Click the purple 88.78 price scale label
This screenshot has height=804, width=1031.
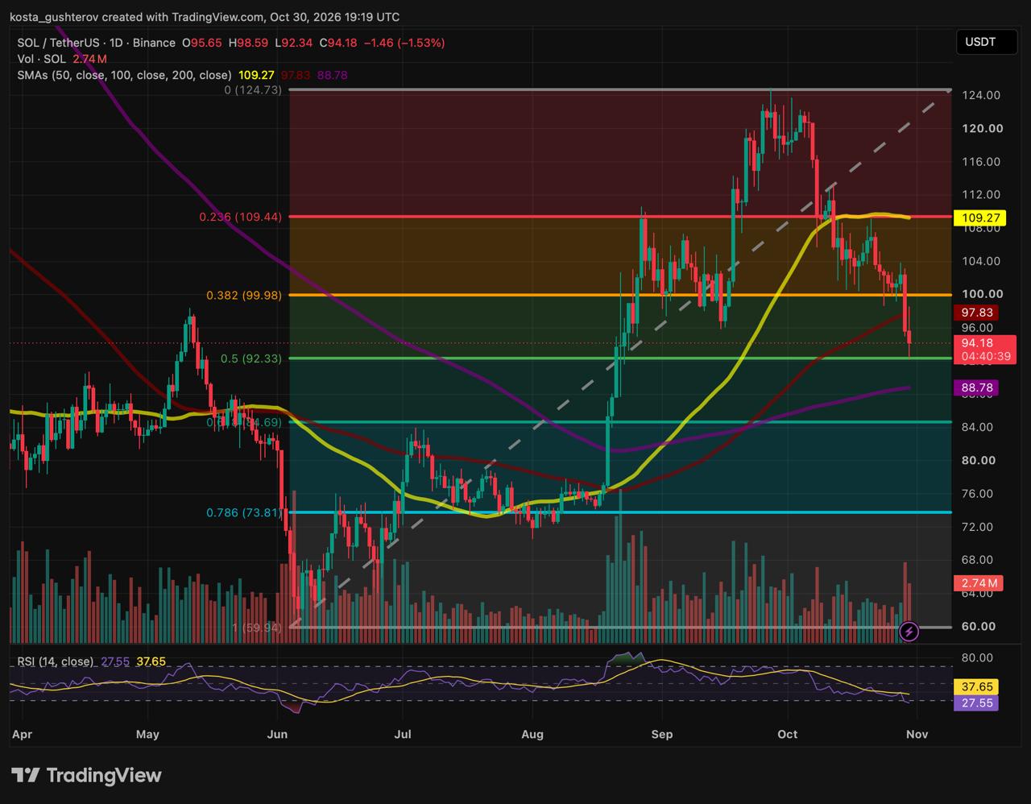click(976, 388)
